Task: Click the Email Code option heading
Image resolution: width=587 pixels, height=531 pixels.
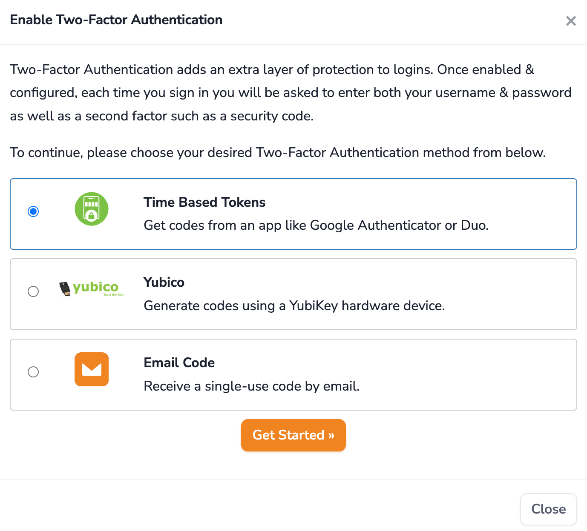Action: coord(179,363)
